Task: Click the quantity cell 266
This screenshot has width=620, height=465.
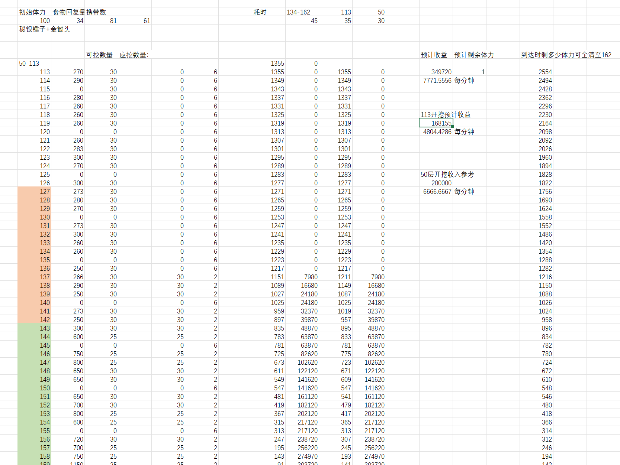Action: click(68, 277)
